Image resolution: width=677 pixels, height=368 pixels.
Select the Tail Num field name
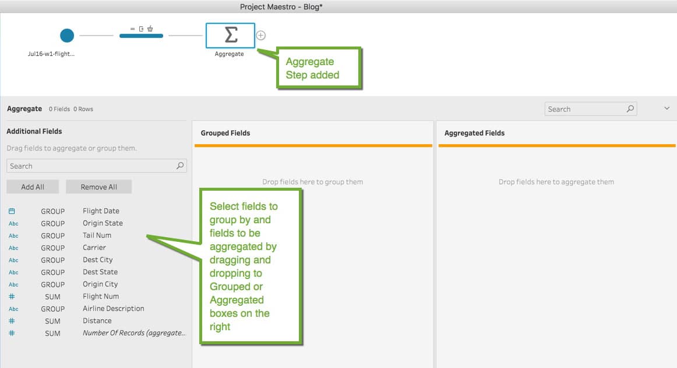tap(97, 235)
